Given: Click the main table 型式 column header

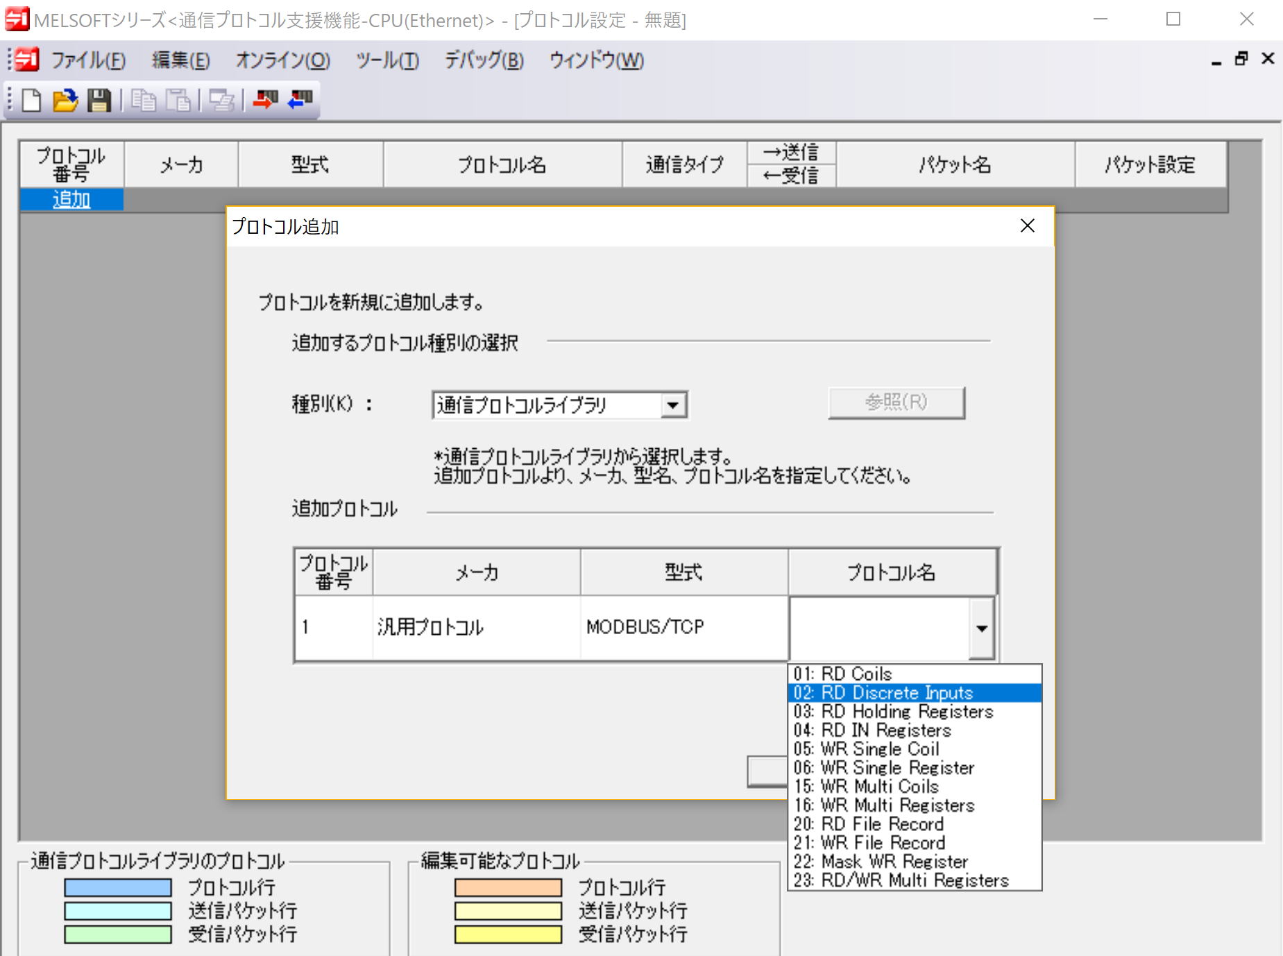Looking at the screenshot, I should click(310, 164).
